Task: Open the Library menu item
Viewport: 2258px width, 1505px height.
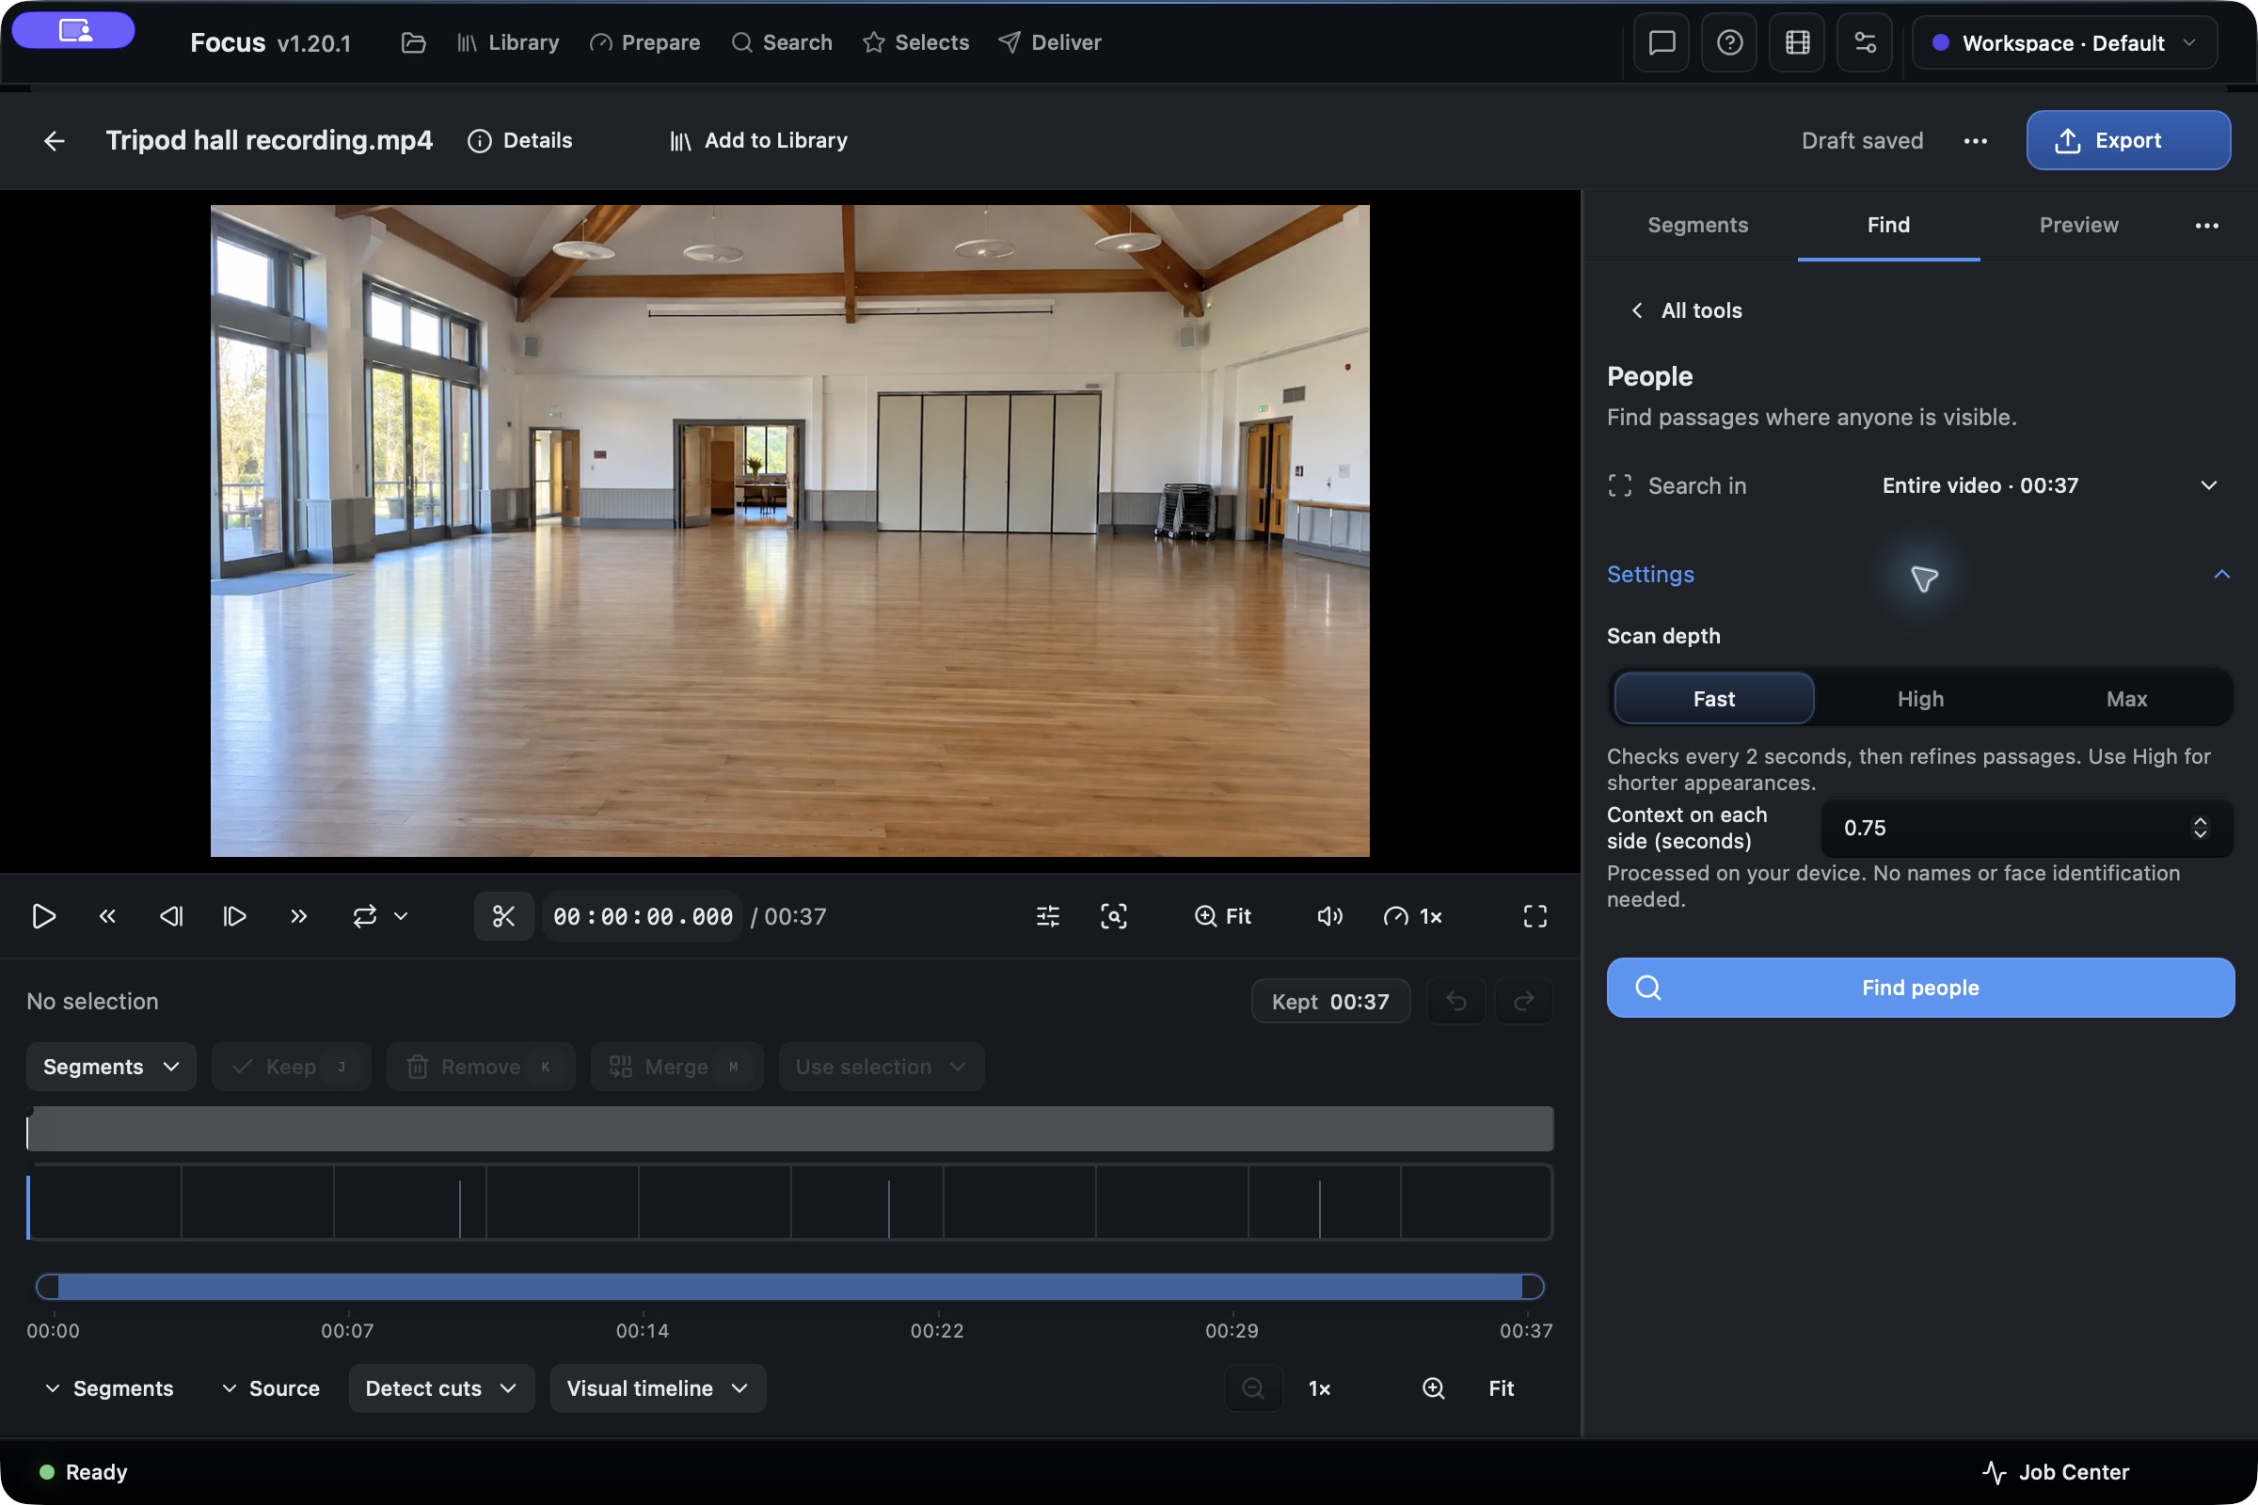Action: (508, 43)
